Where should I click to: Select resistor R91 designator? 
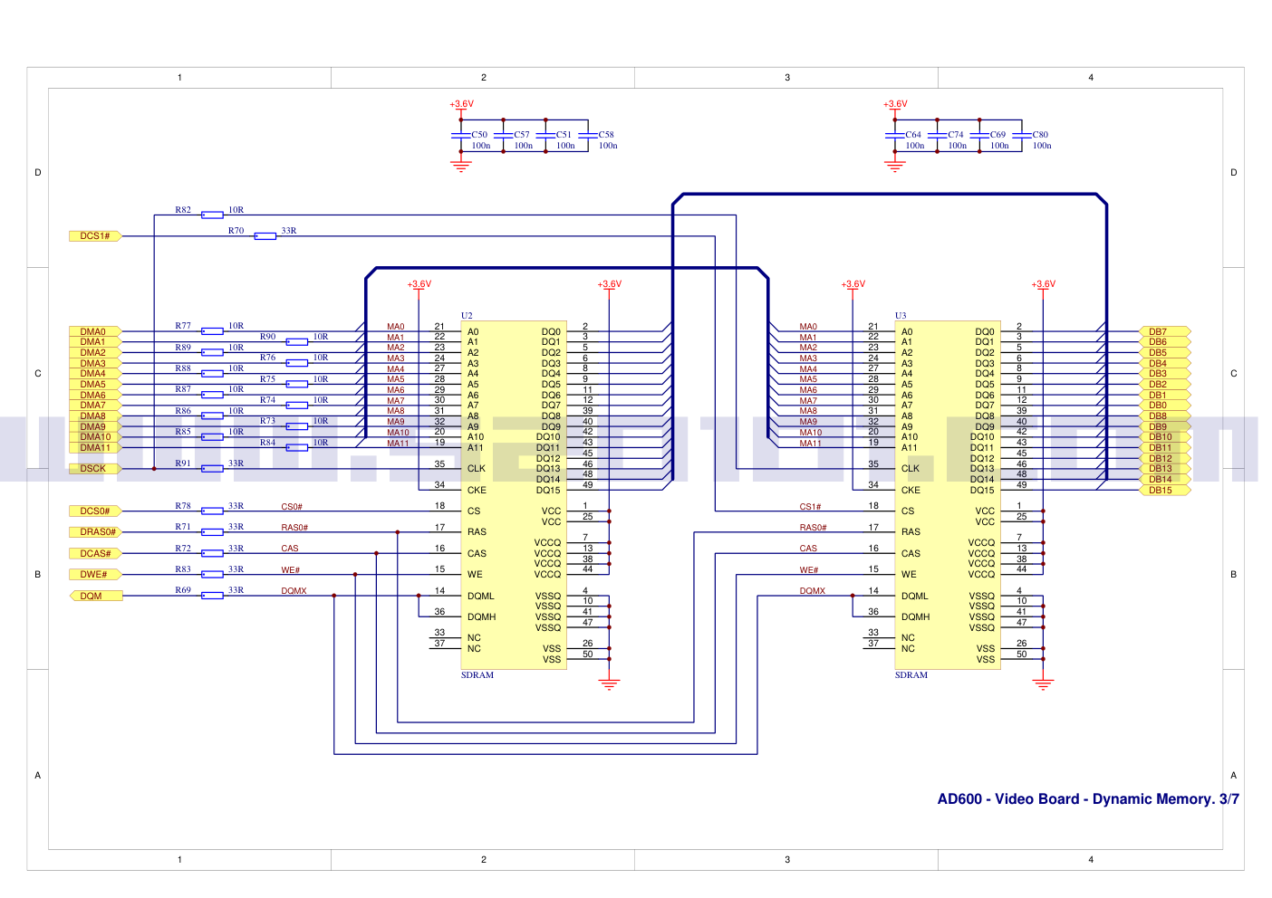183,463
